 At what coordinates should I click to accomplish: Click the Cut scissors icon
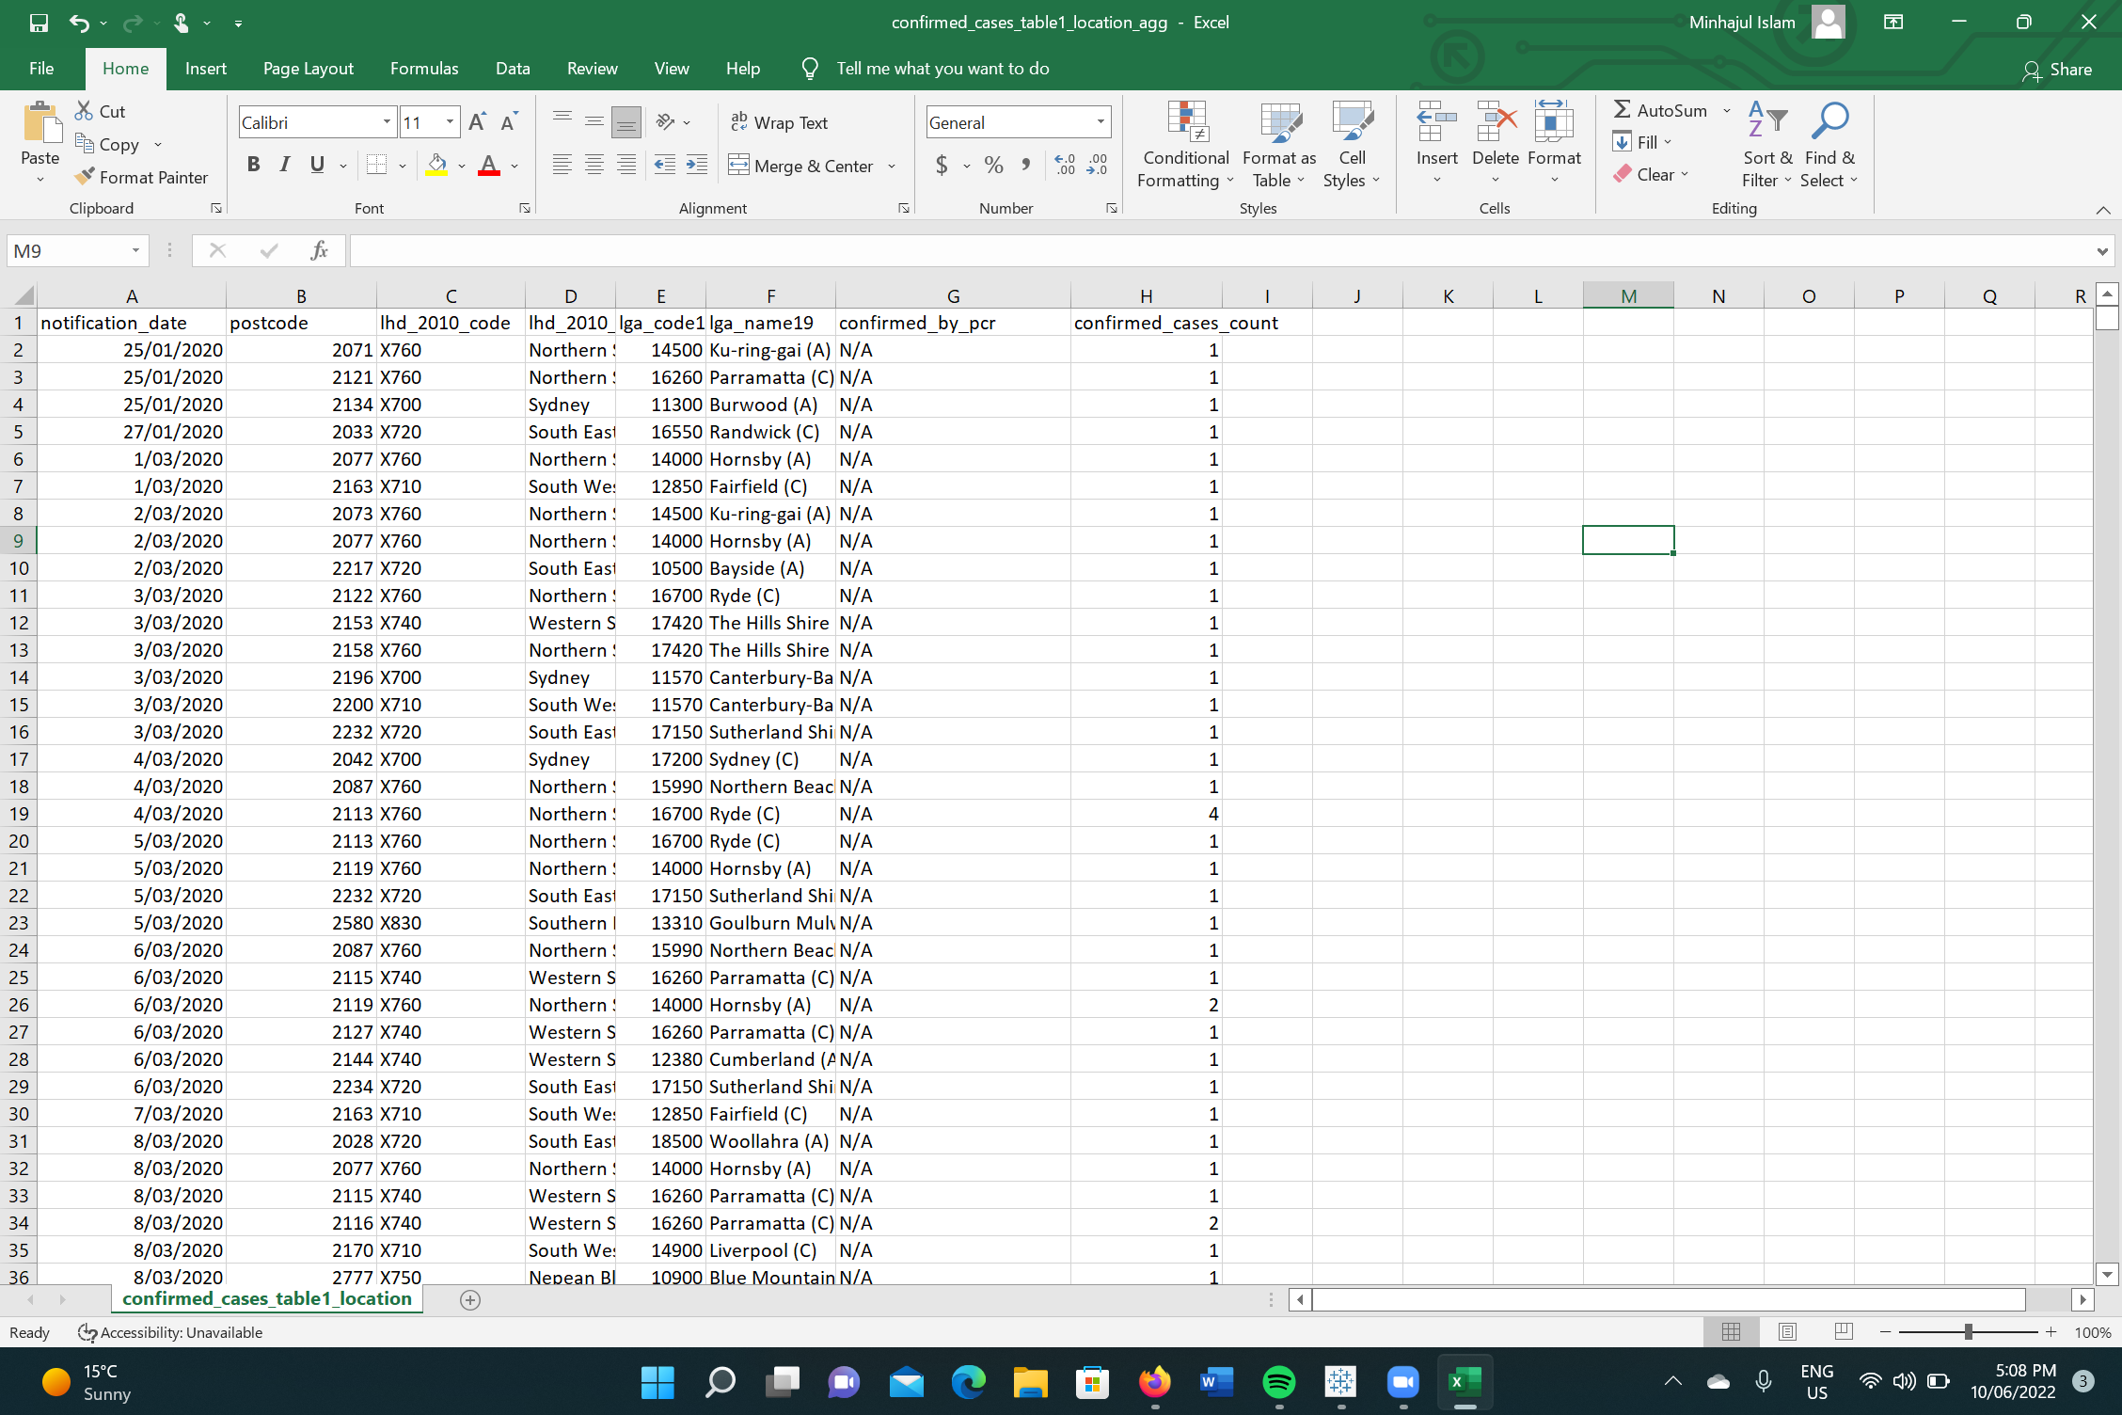(85, 111)
